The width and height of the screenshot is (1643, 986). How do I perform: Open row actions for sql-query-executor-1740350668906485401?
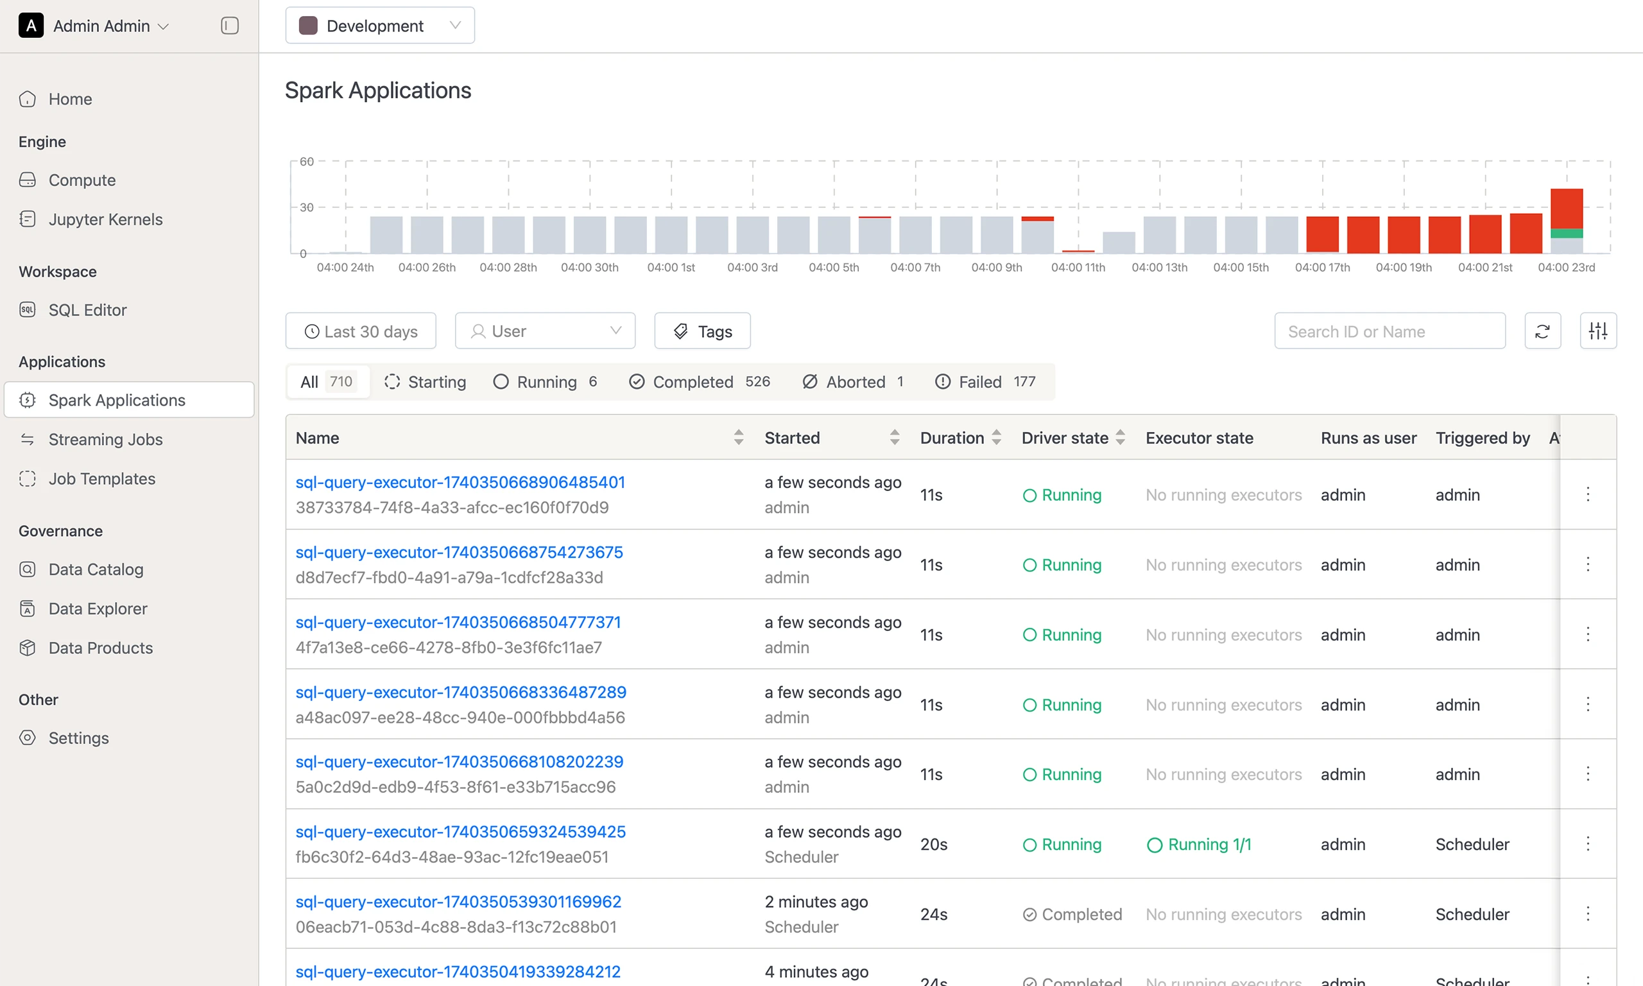(1588, 494)
